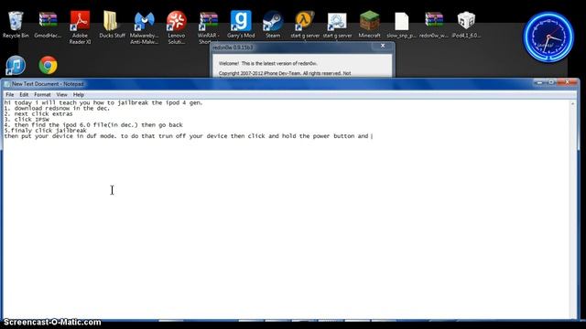Select the redsn0w_w... archive icon

433,25
